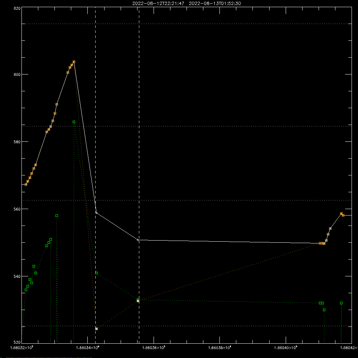Pick the isolated green square marker near 558

[57, 216]
